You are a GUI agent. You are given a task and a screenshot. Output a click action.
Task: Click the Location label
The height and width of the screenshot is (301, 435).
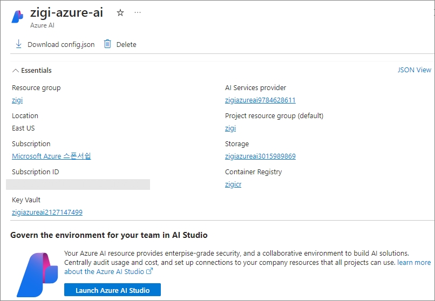point(25,115)
